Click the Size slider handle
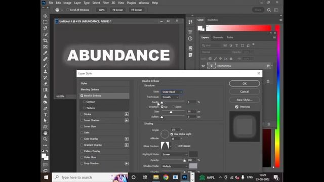324x182 pixels. (171, 112)
